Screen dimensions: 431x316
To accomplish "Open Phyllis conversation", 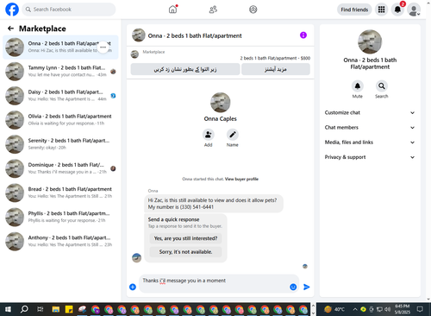I will click(60, 217).
